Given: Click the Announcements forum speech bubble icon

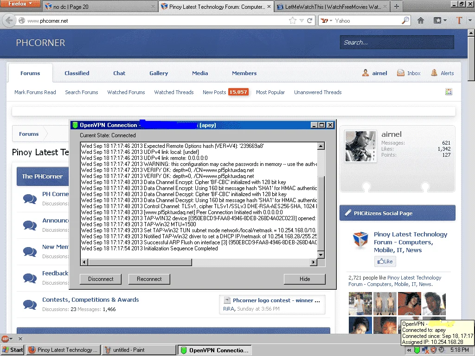Looking at the screenshot, I should (x=30, y=225).
